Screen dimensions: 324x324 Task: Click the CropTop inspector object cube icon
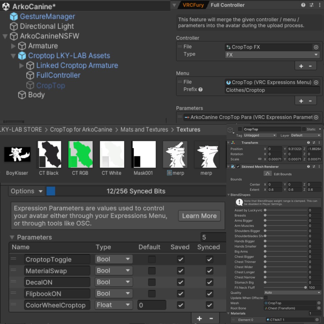click(230, 130)
